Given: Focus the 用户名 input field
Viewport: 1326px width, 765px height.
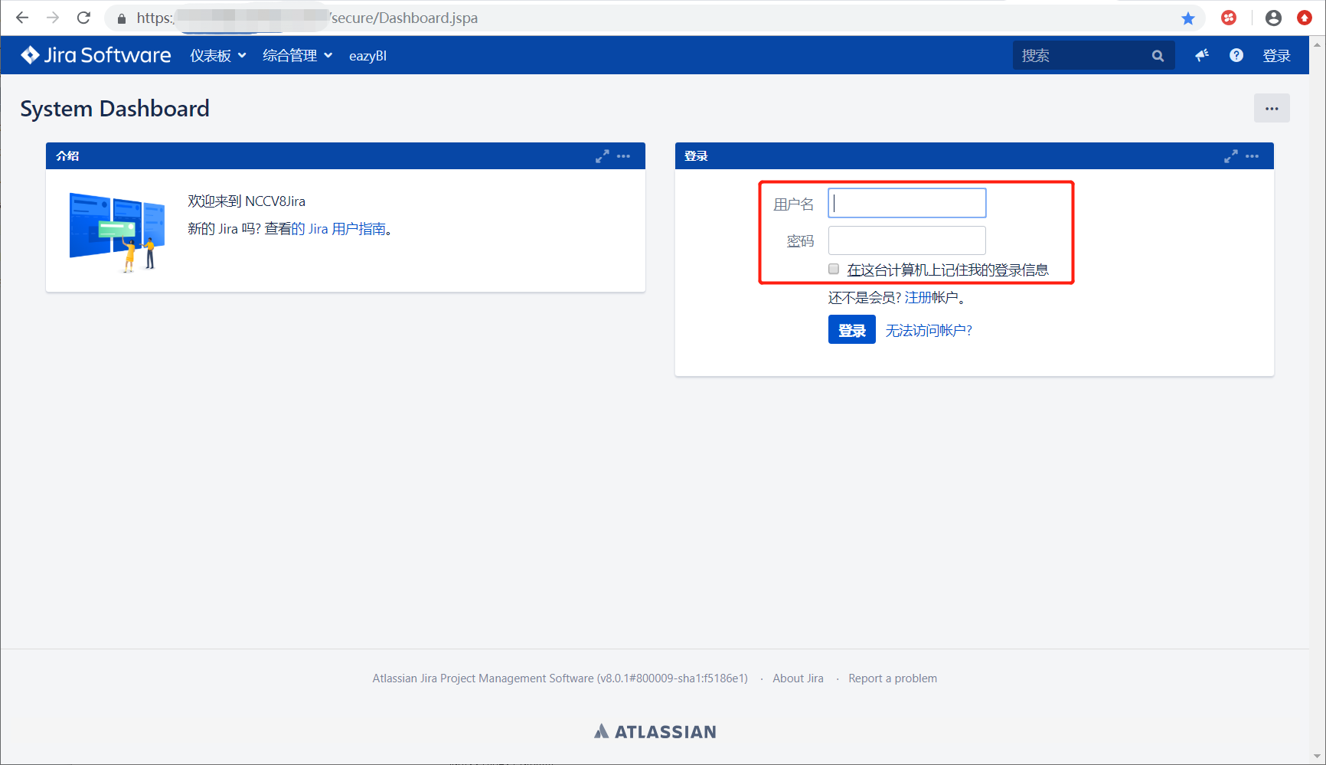Looking at the screenshot, I should pyautogui.click(x=907, y=203).
